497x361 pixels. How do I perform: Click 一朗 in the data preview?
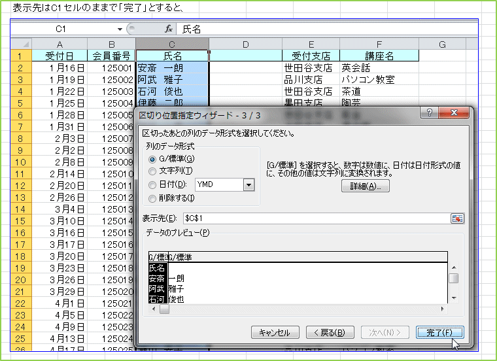coord(176,279)
